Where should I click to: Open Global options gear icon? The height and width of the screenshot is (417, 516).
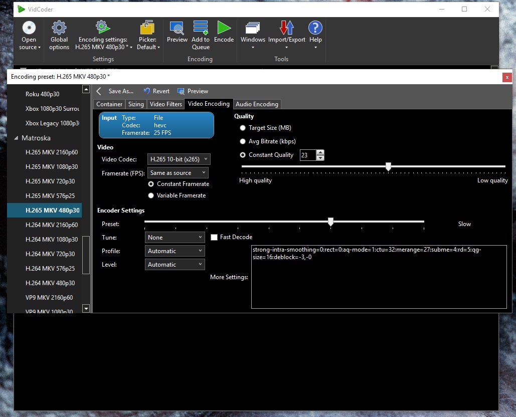coord(59,28)
